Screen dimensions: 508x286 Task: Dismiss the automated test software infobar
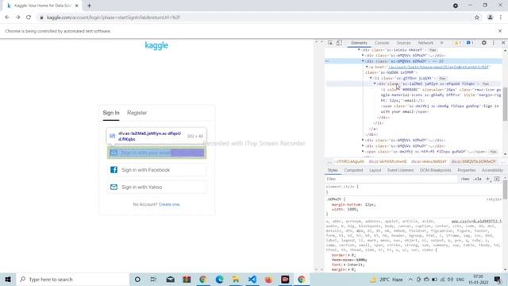pyautogui.click(x=500, y=31)
